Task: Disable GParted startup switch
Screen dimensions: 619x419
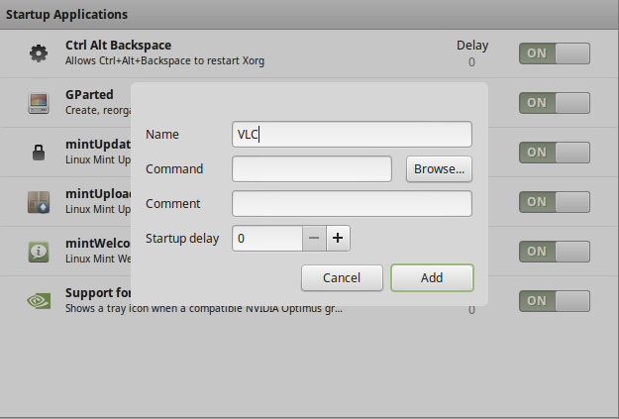Action: 554,102
